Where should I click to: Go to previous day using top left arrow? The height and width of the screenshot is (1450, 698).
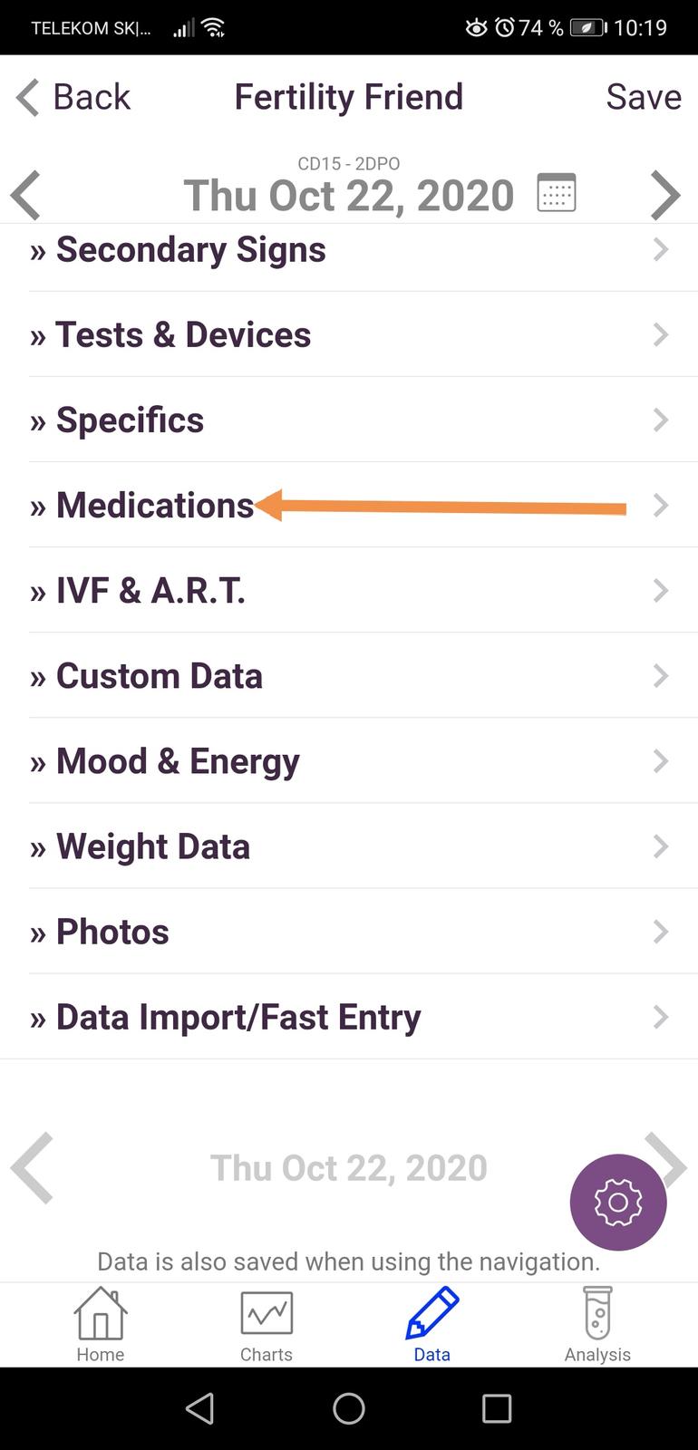26,195
